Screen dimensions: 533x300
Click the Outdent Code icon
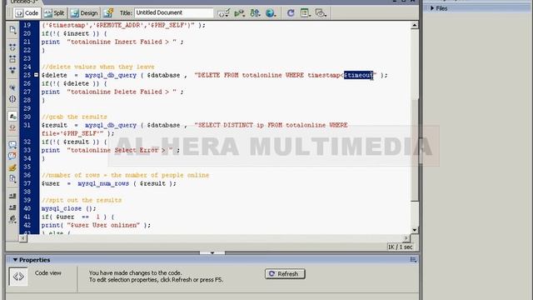(x=12, y=207)
